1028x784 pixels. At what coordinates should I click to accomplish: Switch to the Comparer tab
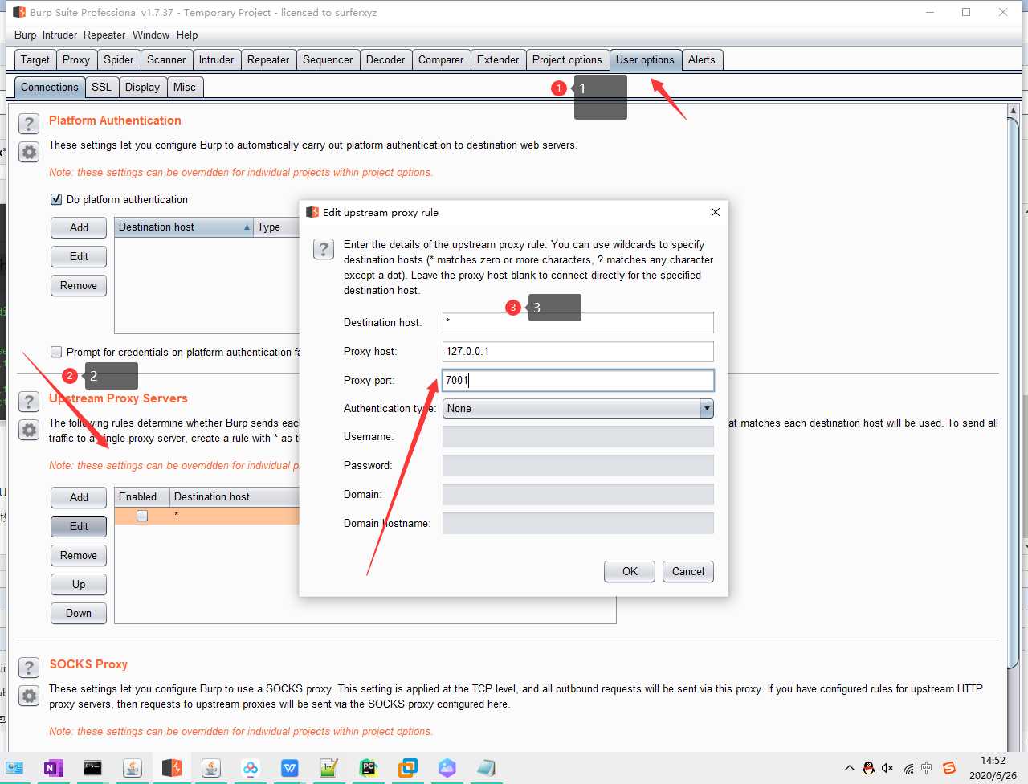pos(441,59)
